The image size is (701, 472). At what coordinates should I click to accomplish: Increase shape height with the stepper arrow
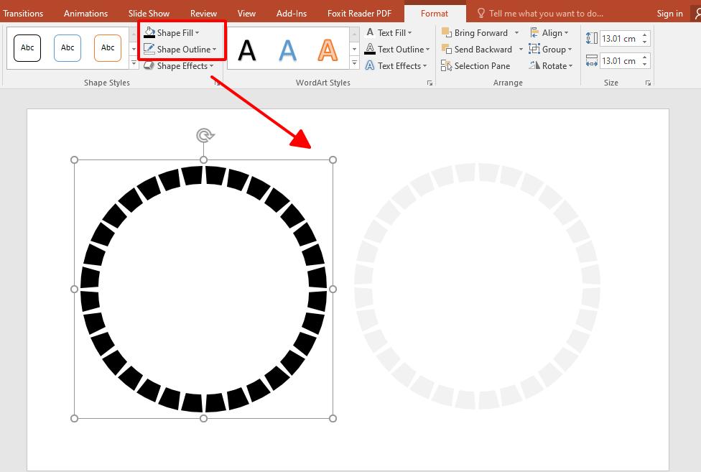[645, 33]
